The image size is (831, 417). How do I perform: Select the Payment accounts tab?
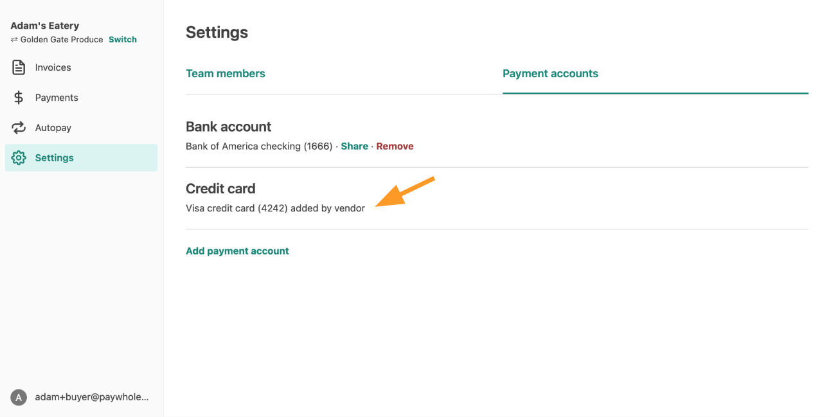[550, 73]
